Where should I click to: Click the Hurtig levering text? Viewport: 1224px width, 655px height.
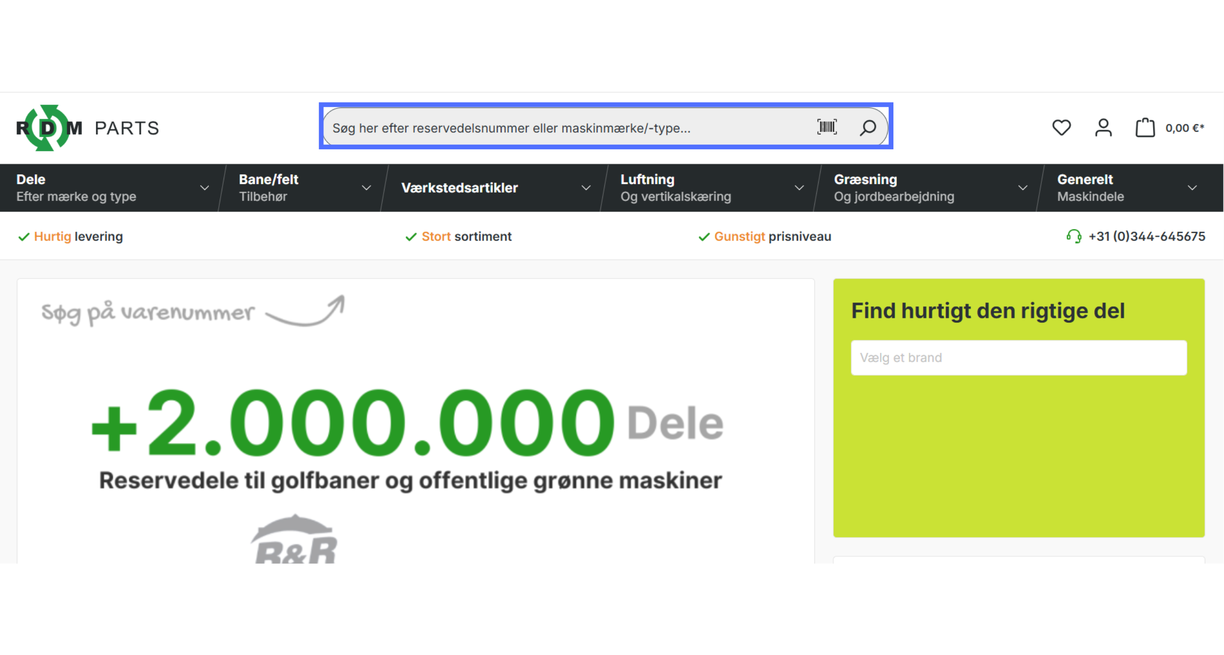coord(78,236)
